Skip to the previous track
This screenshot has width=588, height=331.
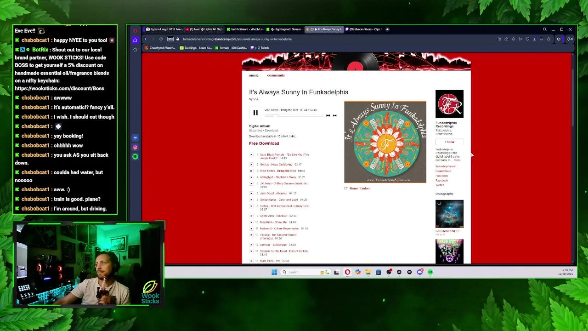[x=328, y=115]
